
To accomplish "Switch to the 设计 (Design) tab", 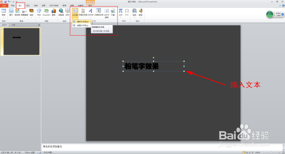I will point(28,5).
